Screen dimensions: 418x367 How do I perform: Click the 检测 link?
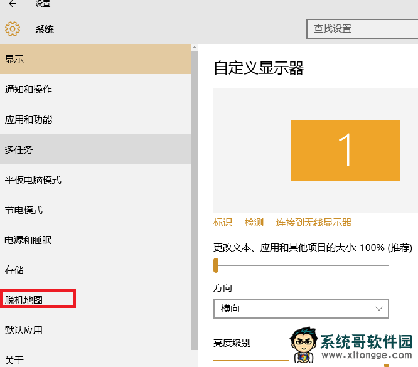(254, 223)
